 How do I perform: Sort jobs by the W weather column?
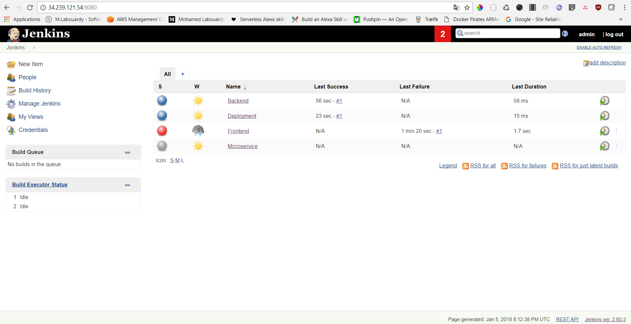pos(197,87)
